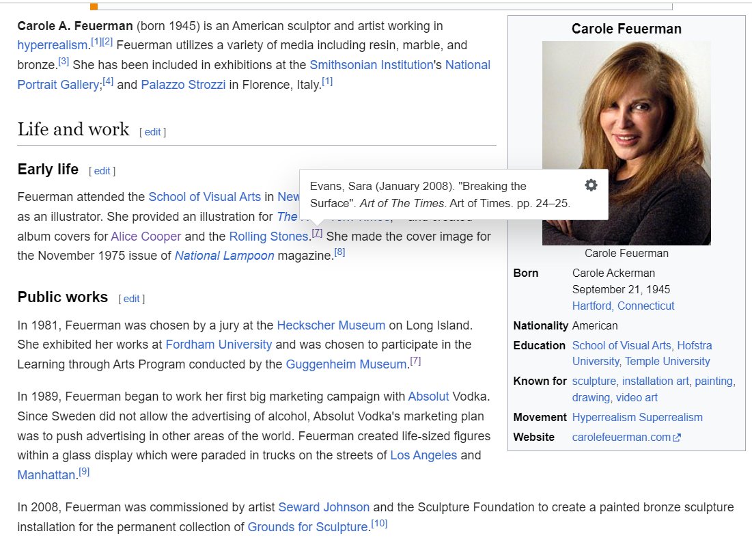This screenshot has width=752, height=538.
Task: Open the Absolut link
Action: coord(428,396)
